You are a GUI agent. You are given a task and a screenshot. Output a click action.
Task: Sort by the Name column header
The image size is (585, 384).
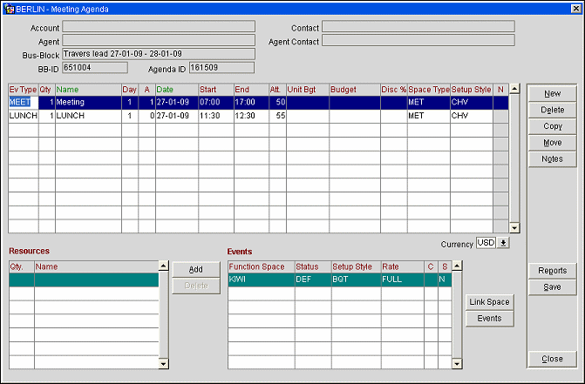pos(87,90)
